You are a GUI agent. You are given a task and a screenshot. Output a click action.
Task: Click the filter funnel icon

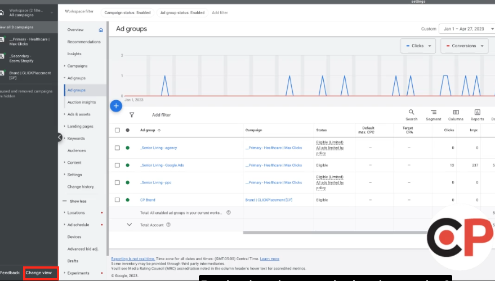(132, 115)
